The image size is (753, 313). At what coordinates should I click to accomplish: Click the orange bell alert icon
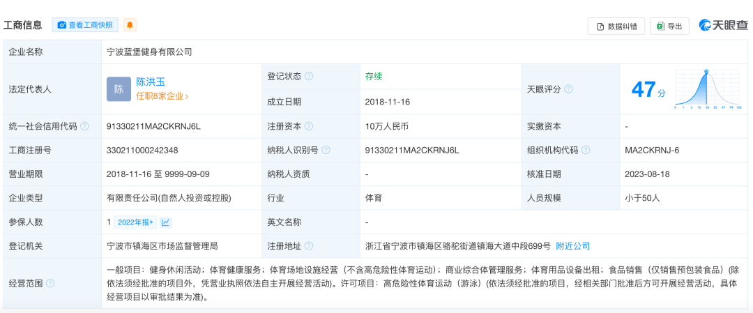[x=130, y=25]
